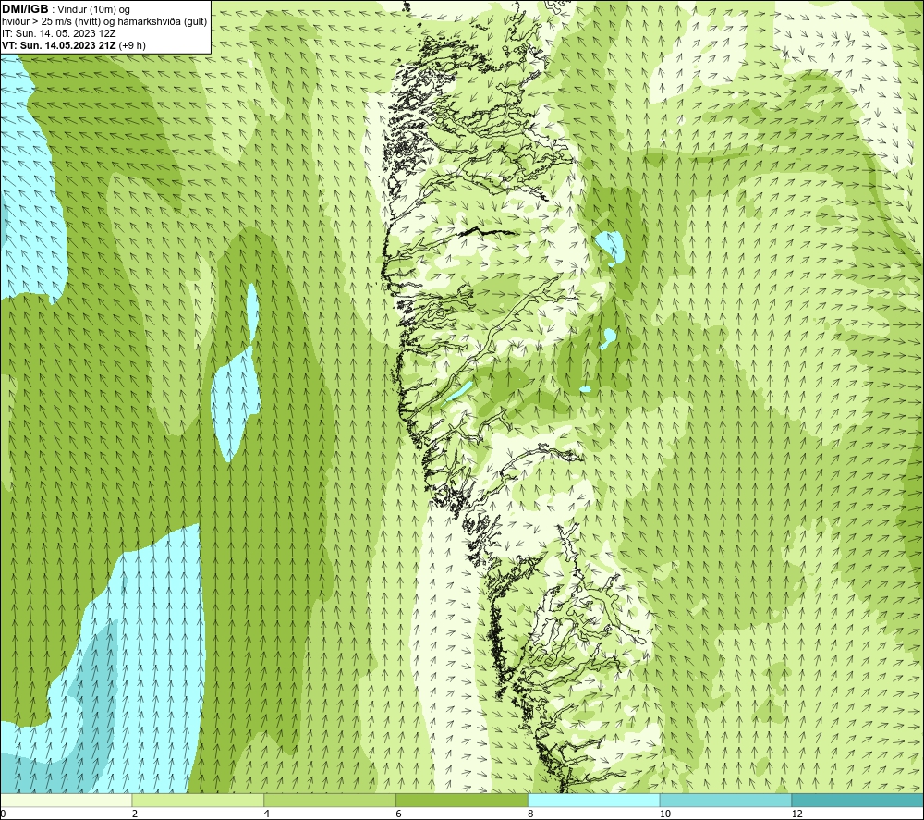Click the 'IT: Sun. 14. 05. 2023 12Z' line
This screenshot has height=820, width=924.
(x=59, y=33)
